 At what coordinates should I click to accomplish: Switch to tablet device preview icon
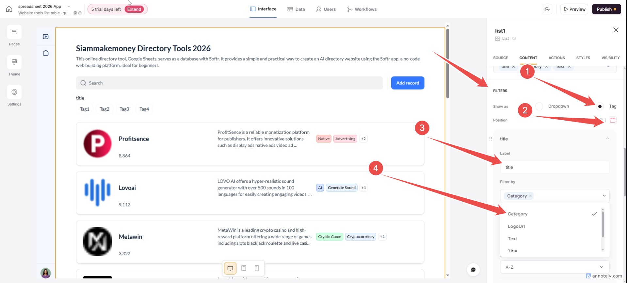(244, 268)
